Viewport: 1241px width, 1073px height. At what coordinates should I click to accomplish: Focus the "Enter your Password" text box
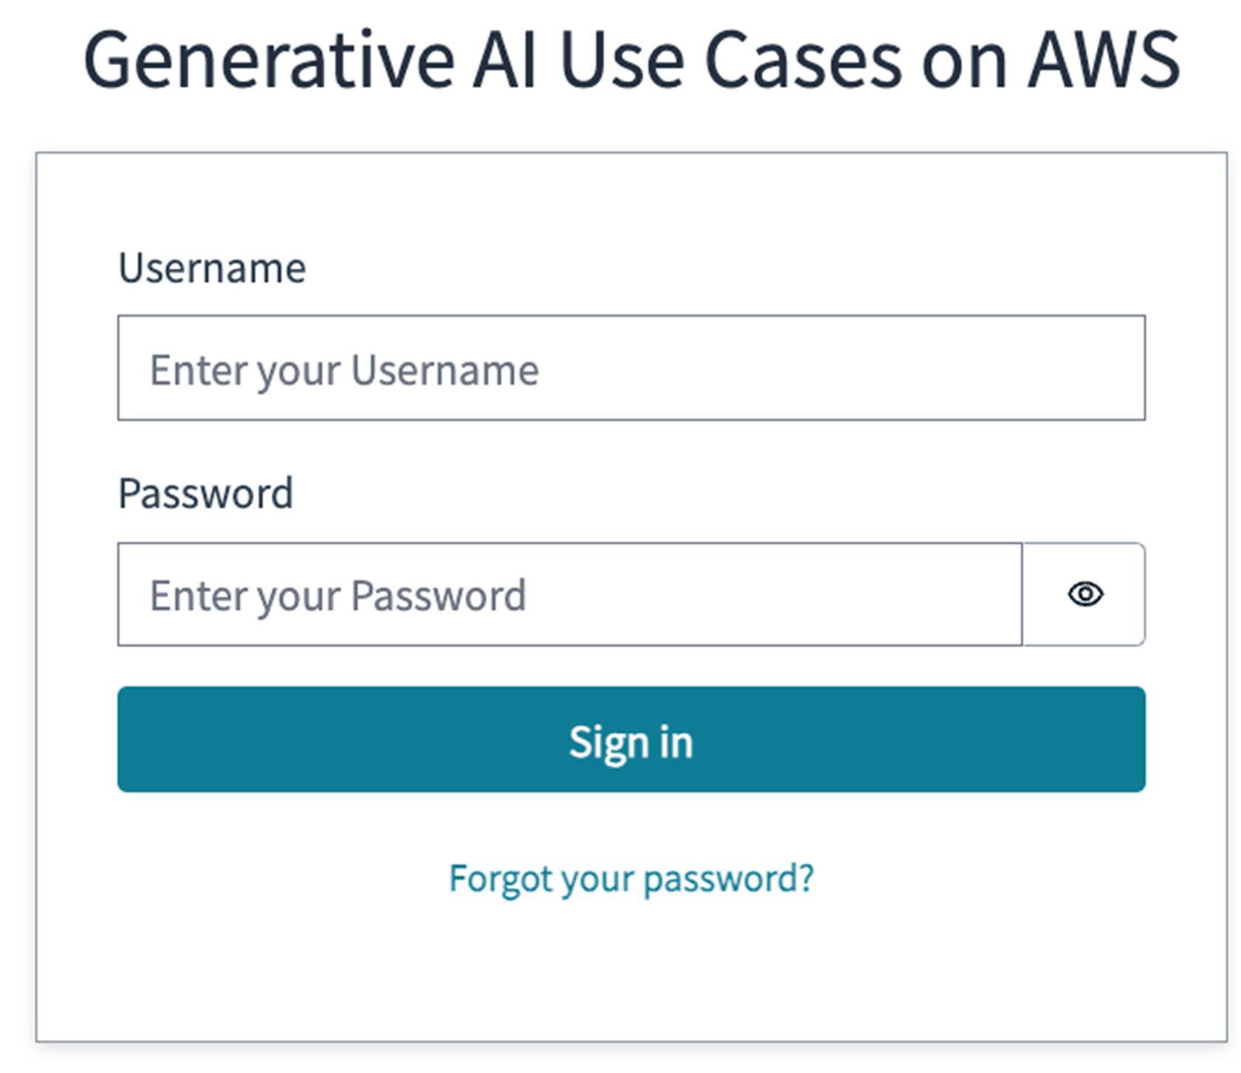tap(569, 595)
